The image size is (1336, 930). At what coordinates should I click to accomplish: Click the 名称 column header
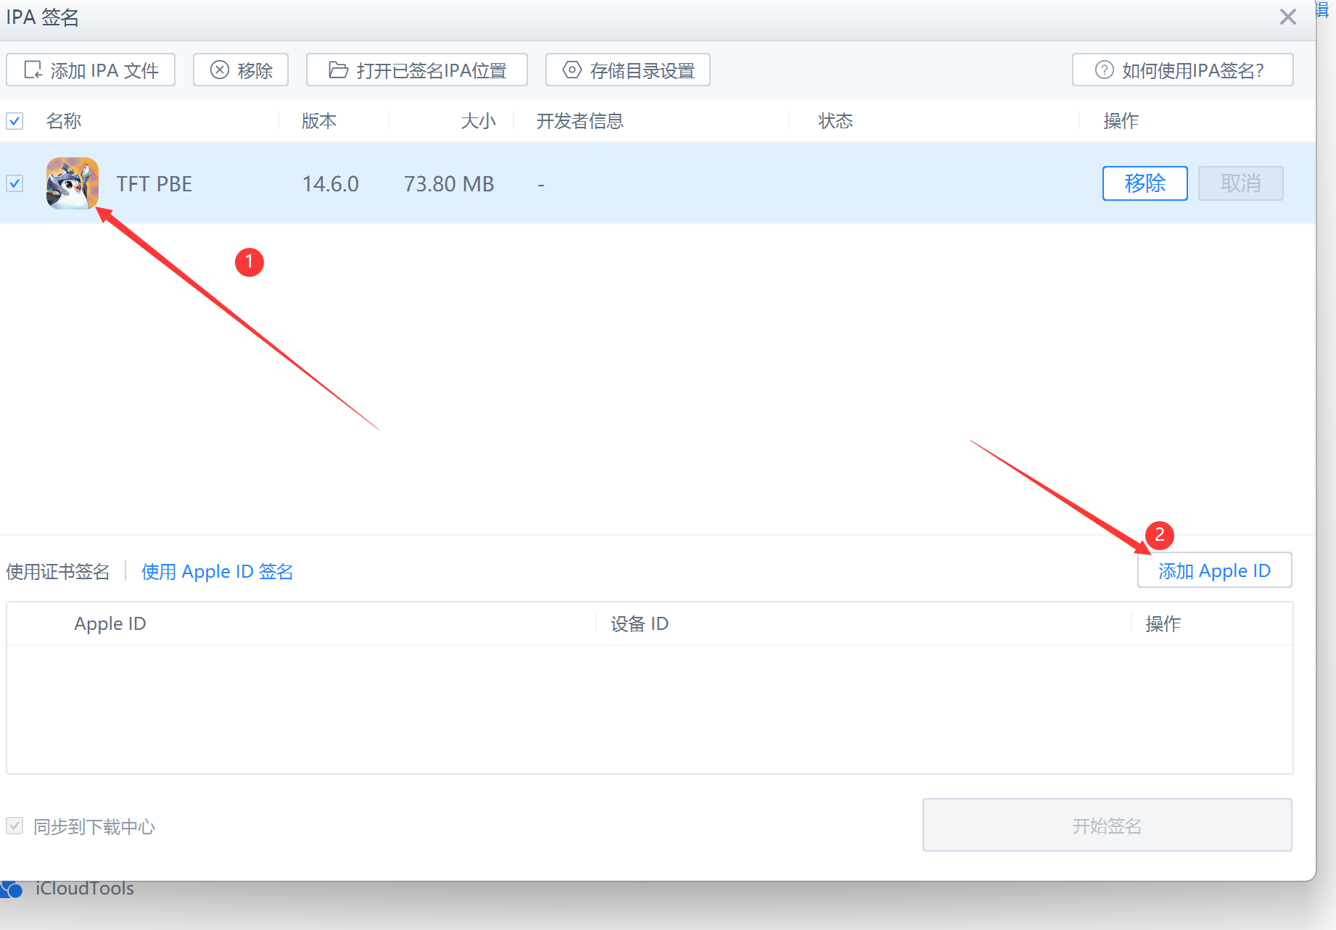(64, 121)
